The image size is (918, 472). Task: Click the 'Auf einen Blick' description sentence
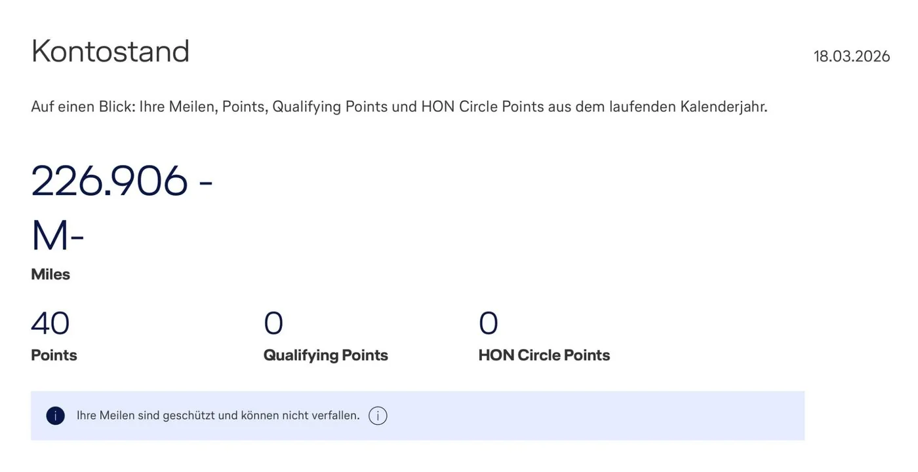(x=399, y=107)
